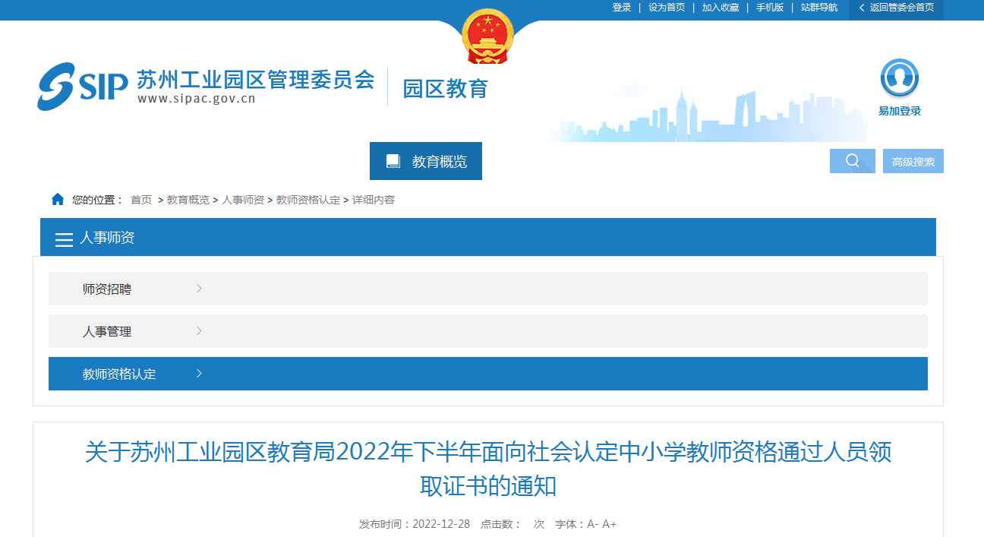Select the 教师资格认定 menu row
Viewport: 984px width, 537px height.
[488, 374]
